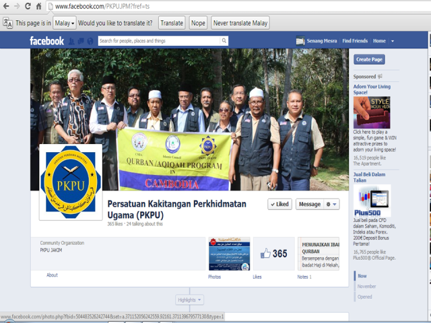Open the PKPU profile logo picture
The image size is (431, 323).
click(70, 182)
